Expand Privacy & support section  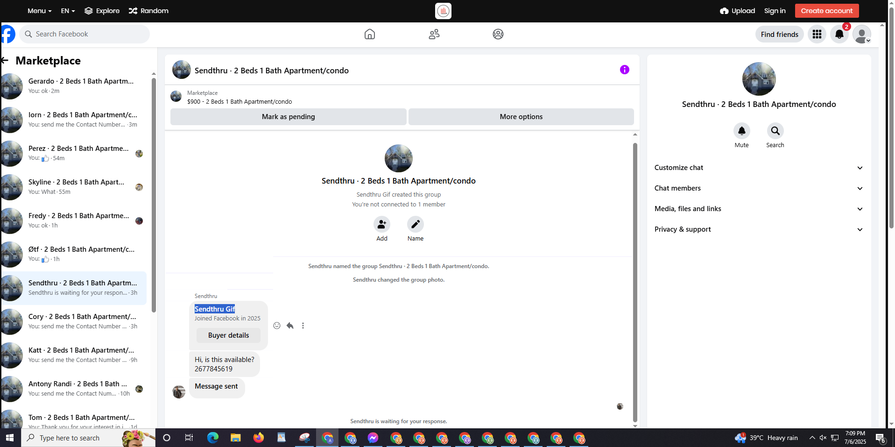[x=759, y=229]
